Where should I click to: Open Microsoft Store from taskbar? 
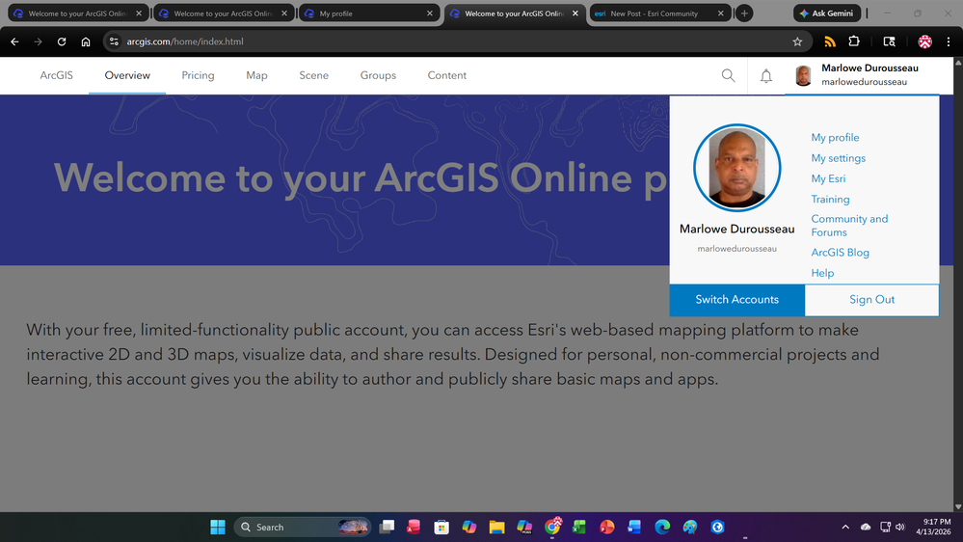tap(441, 528)
